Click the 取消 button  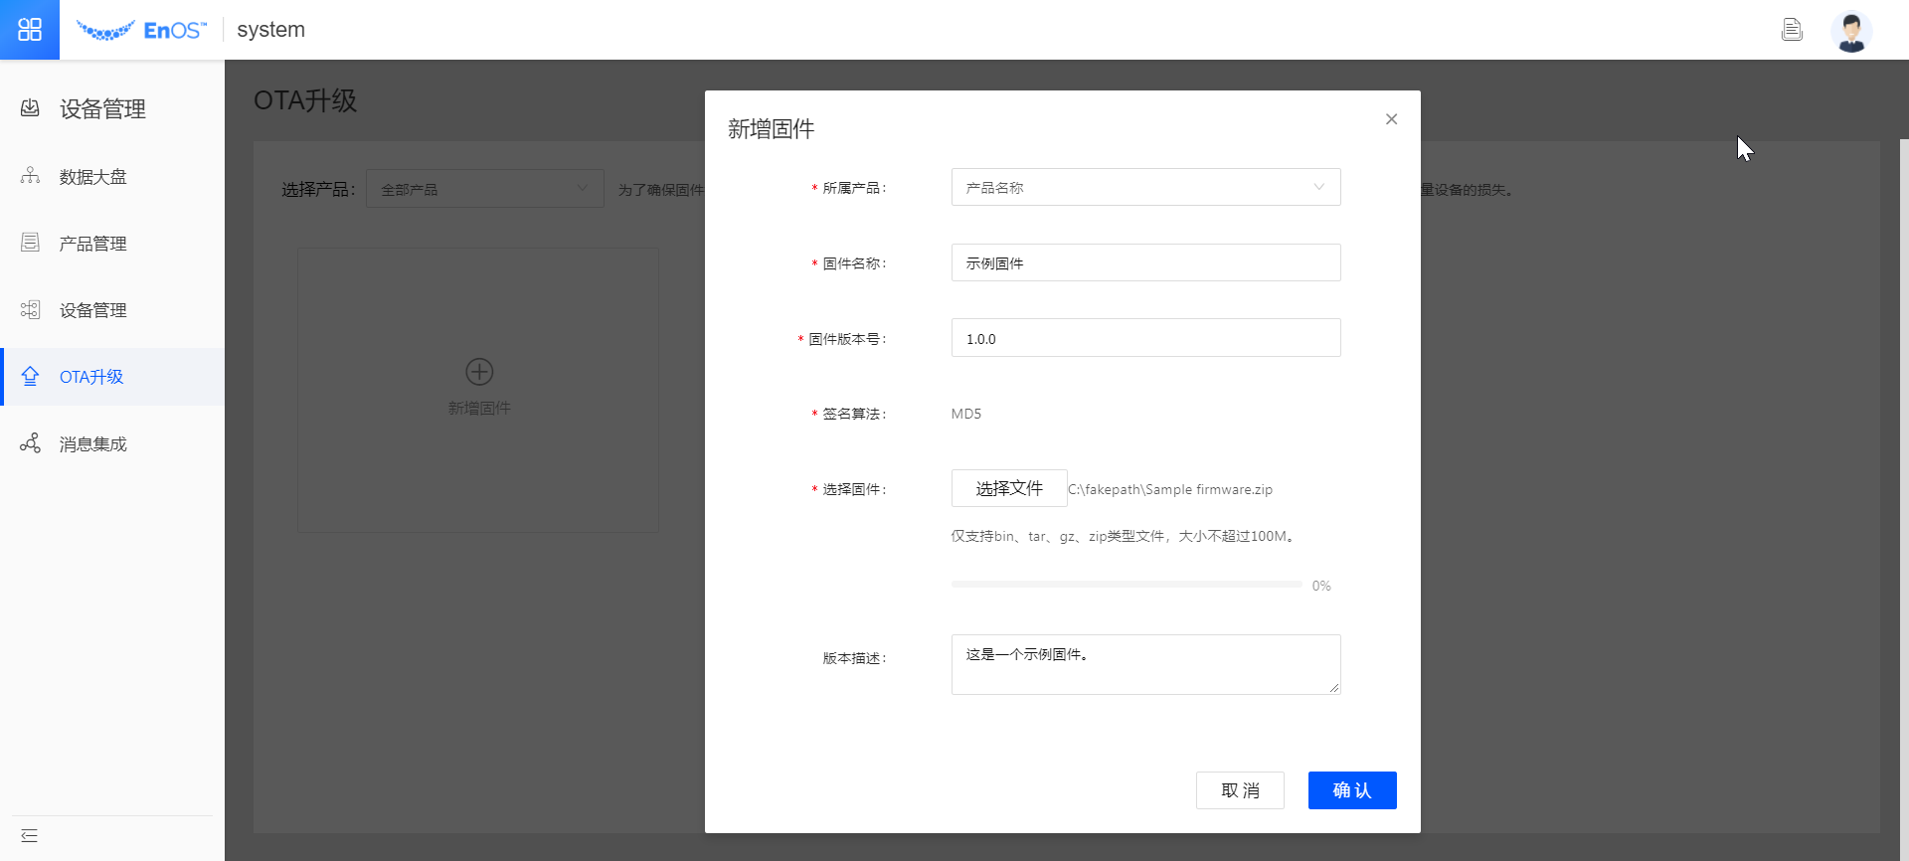(x=1240, y=790)
